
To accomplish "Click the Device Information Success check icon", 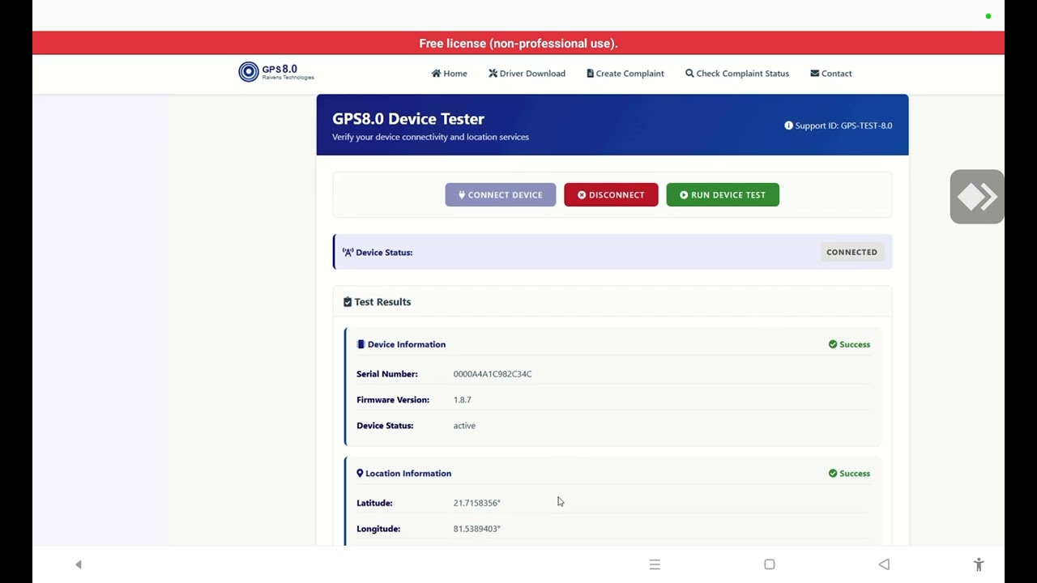I will tap(833, 344).
